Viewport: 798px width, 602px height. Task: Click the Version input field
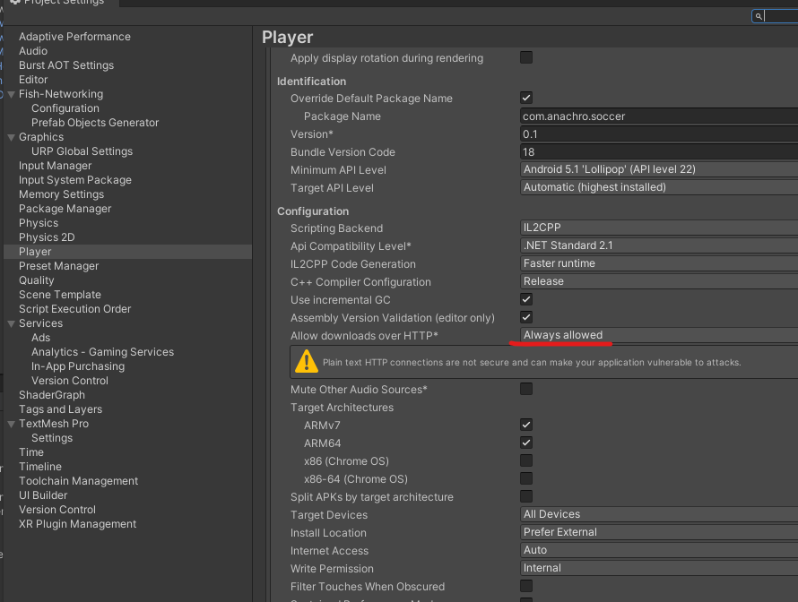pos(659,134)
